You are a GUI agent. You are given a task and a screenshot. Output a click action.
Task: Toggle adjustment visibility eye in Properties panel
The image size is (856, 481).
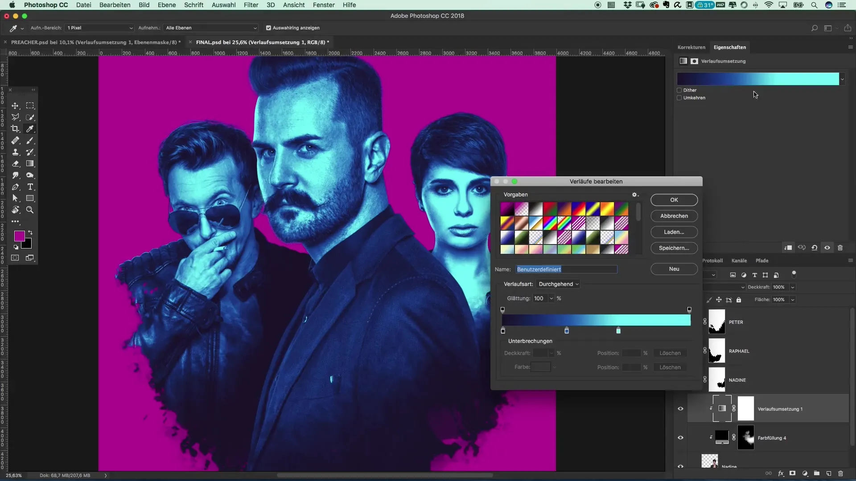coord(827,248)
